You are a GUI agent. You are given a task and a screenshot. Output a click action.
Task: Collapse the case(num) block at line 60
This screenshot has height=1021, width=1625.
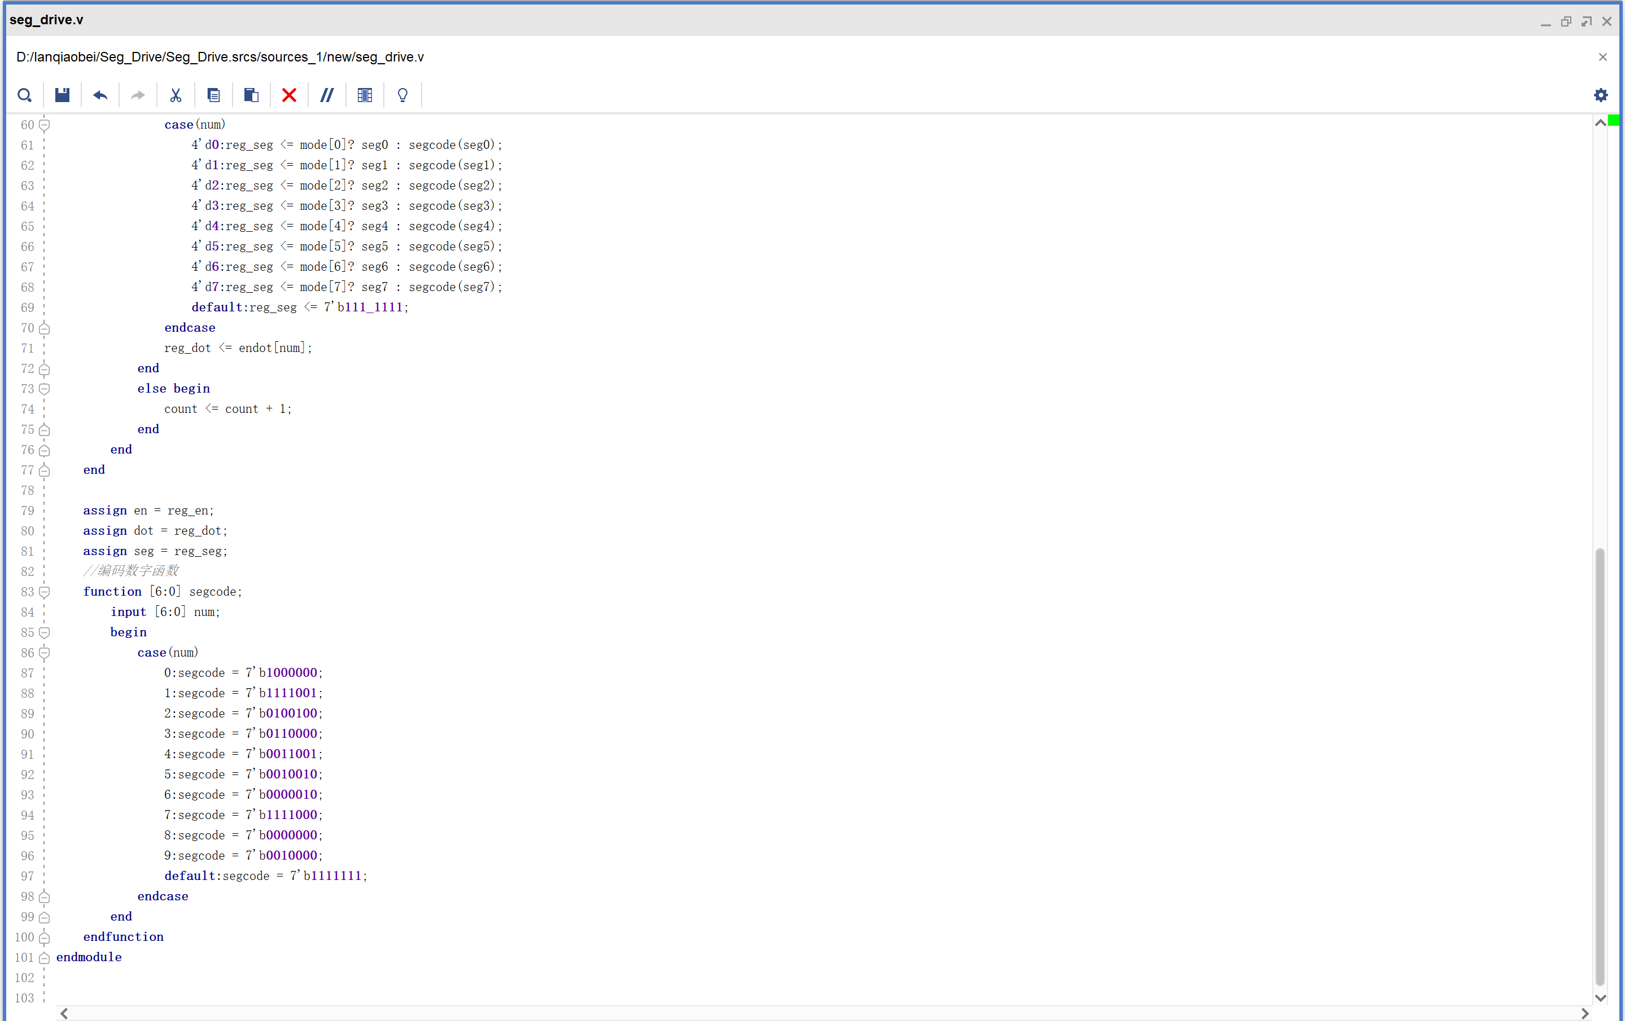45,125
